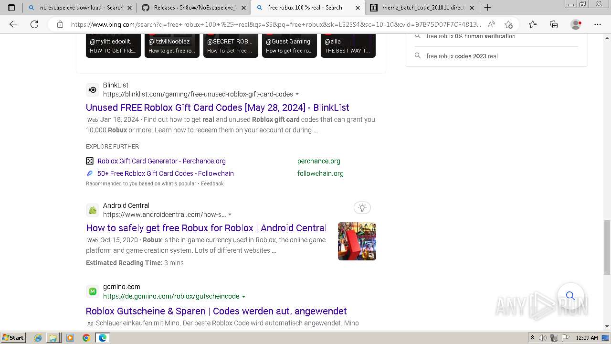This screenshot has height=344, width=611.
Task: Expand gomino.com URL dropdown arrow
Action: [x=244, y=297]
